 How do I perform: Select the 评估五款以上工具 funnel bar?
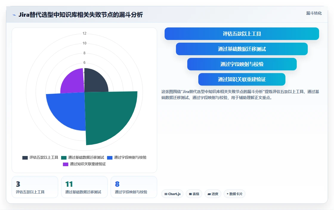pyautogui.click(x=242, y=34)
